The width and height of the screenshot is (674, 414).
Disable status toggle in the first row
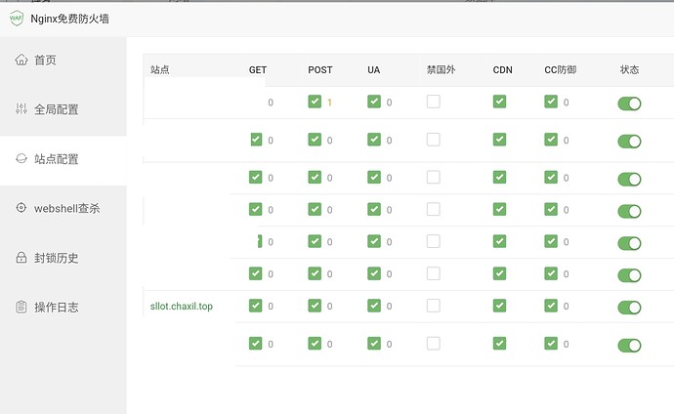629,103
